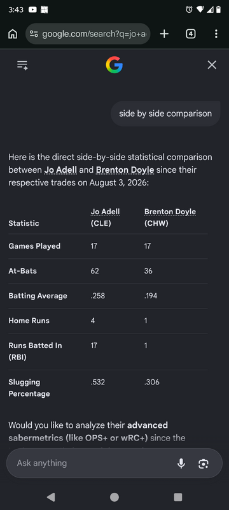Tap Brenton Doyle table column header link
The image size is (229, 510).
point(170,212)
